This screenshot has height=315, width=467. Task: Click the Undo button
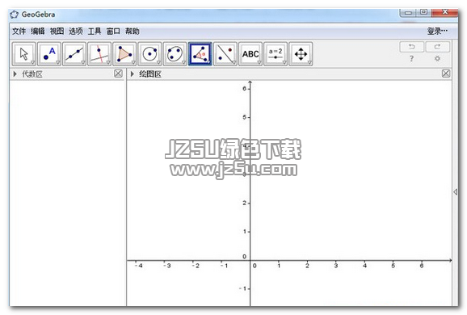pos(411,47)
